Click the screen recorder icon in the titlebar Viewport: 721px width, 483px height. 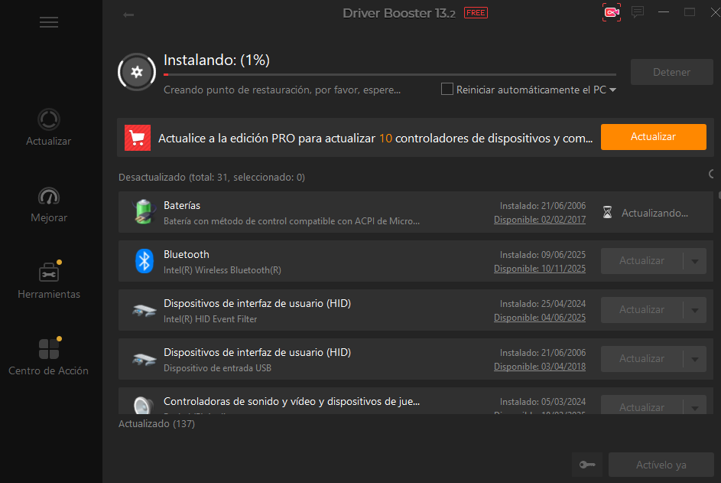tap(611, 11)
